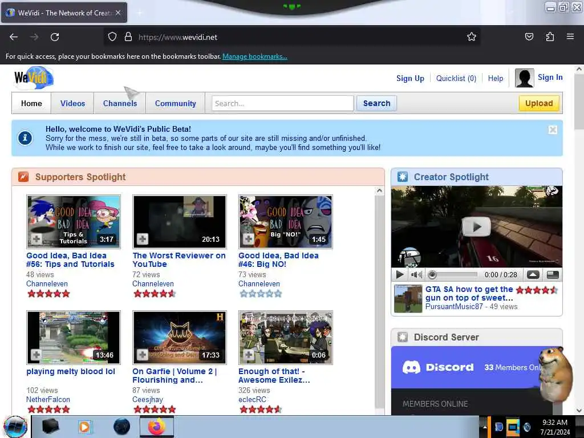The width and height of the screenshot is (584, 438).
Task: Open the browser extensions icon
Action: pos(550,36)
